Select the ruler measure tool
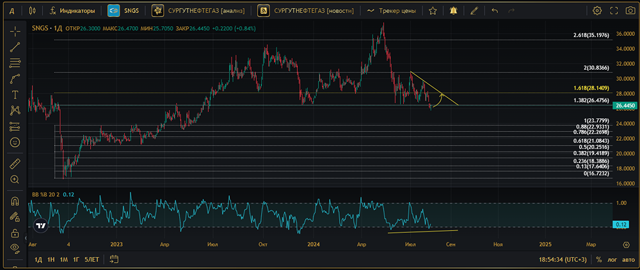The width and height of the screenshot is (640, 270). pos(15,163)
